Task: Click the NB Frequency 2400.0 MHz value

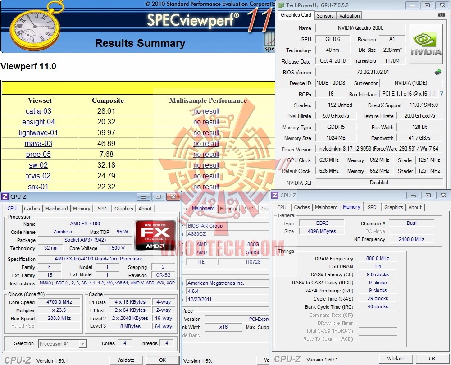Action: click(x=411, y=239)
